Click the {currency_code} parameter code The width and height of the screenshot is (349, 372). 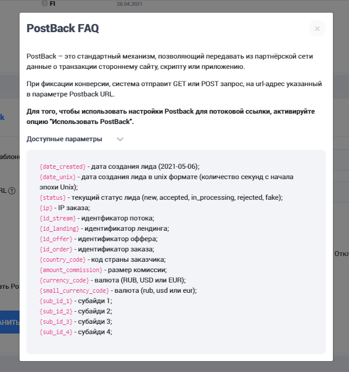[64, 280]
